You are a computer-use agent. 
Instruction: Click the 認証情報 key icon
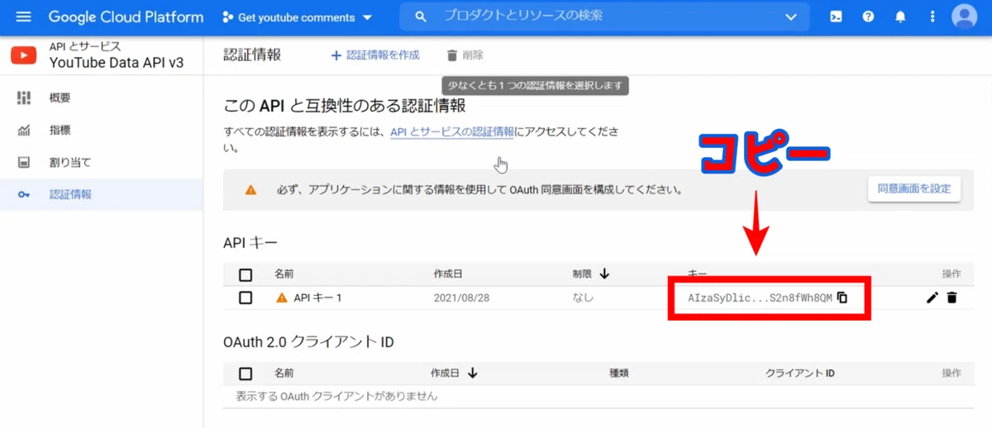24,195
